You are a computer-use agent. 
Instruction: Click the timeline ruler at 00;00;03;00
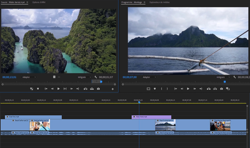58,100
